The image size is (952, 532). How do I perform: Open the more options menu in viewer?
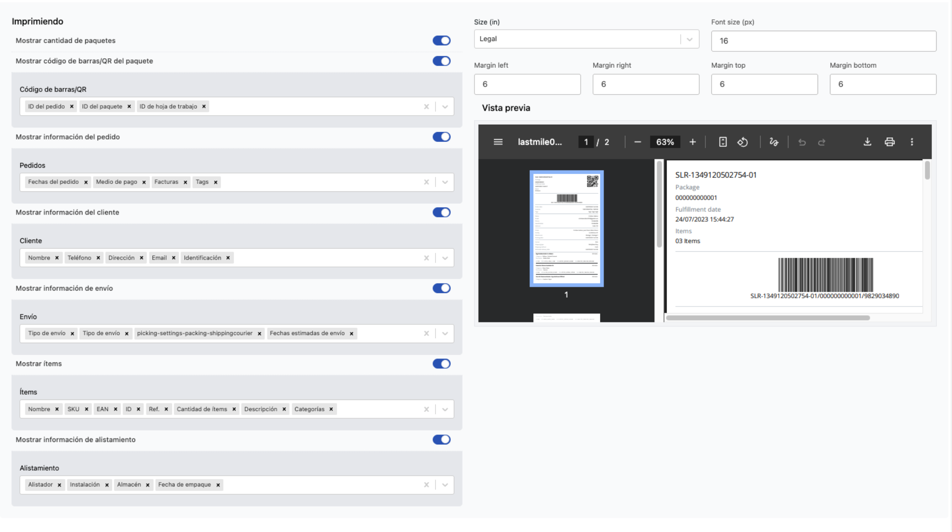(x=912, y=142)
